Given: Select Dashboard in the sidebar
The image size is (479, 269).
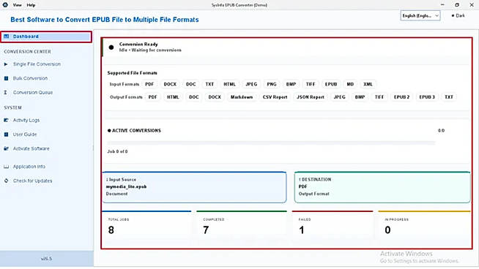Looking at the screenshot, I should point(46,37).
